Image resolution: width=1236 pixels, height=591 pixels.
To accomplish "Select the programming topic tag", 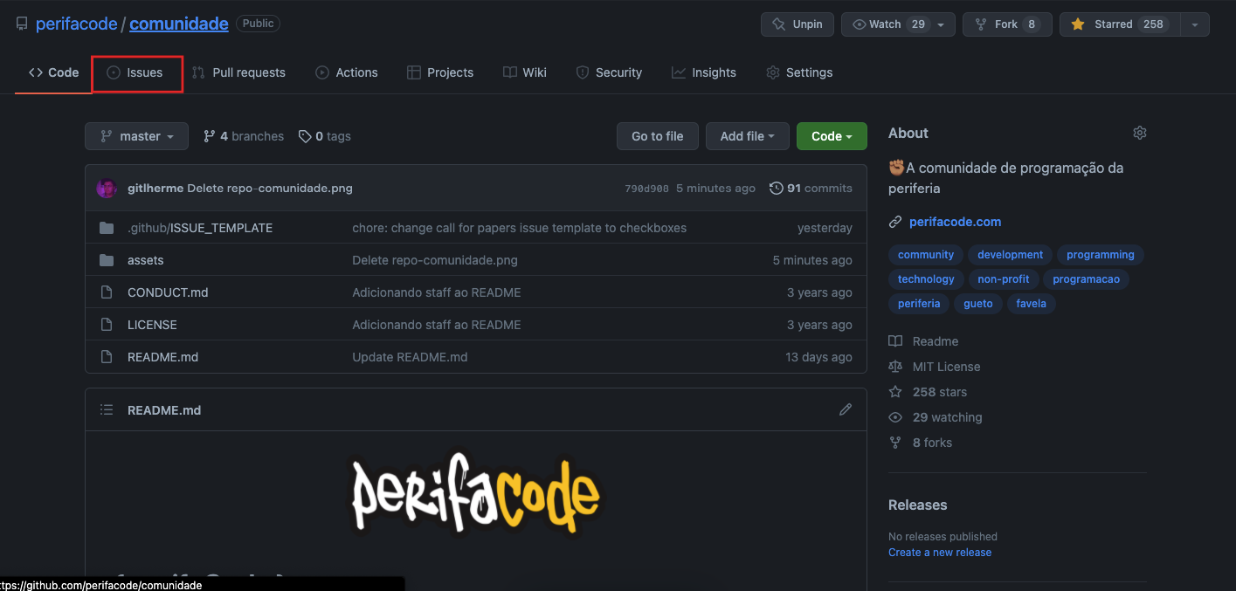I will tap(1101, 255).
